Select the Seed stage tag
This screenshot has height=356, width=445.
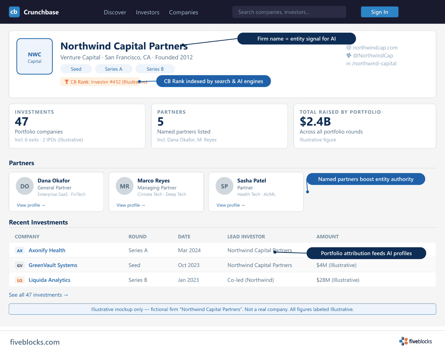(x=76, y=69)
